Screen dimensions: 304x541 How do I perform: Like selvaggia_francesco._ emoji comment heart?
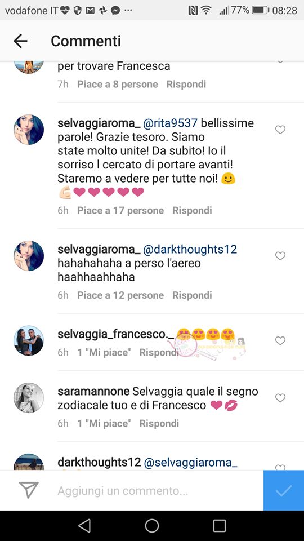[x=280, y=341]
